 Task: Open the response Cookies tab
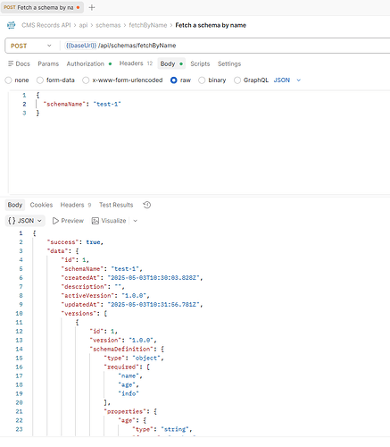point(41,205)
